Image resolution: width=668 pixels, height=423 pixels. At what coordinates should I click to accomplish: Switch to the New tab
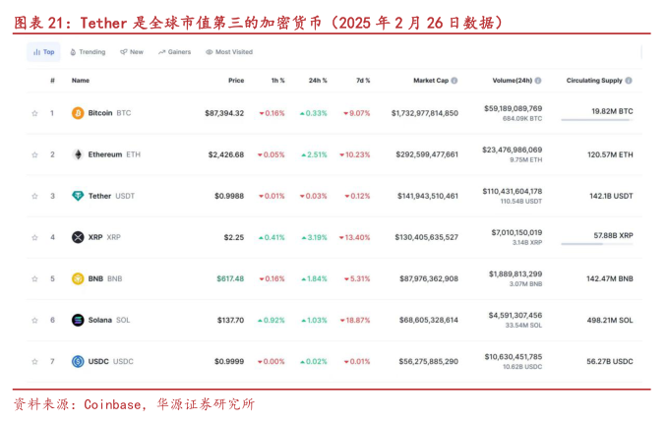132,52
